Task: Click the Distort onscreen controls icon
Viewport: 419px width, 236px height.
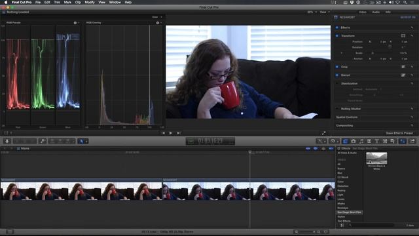Action: [x=403, y=75]
